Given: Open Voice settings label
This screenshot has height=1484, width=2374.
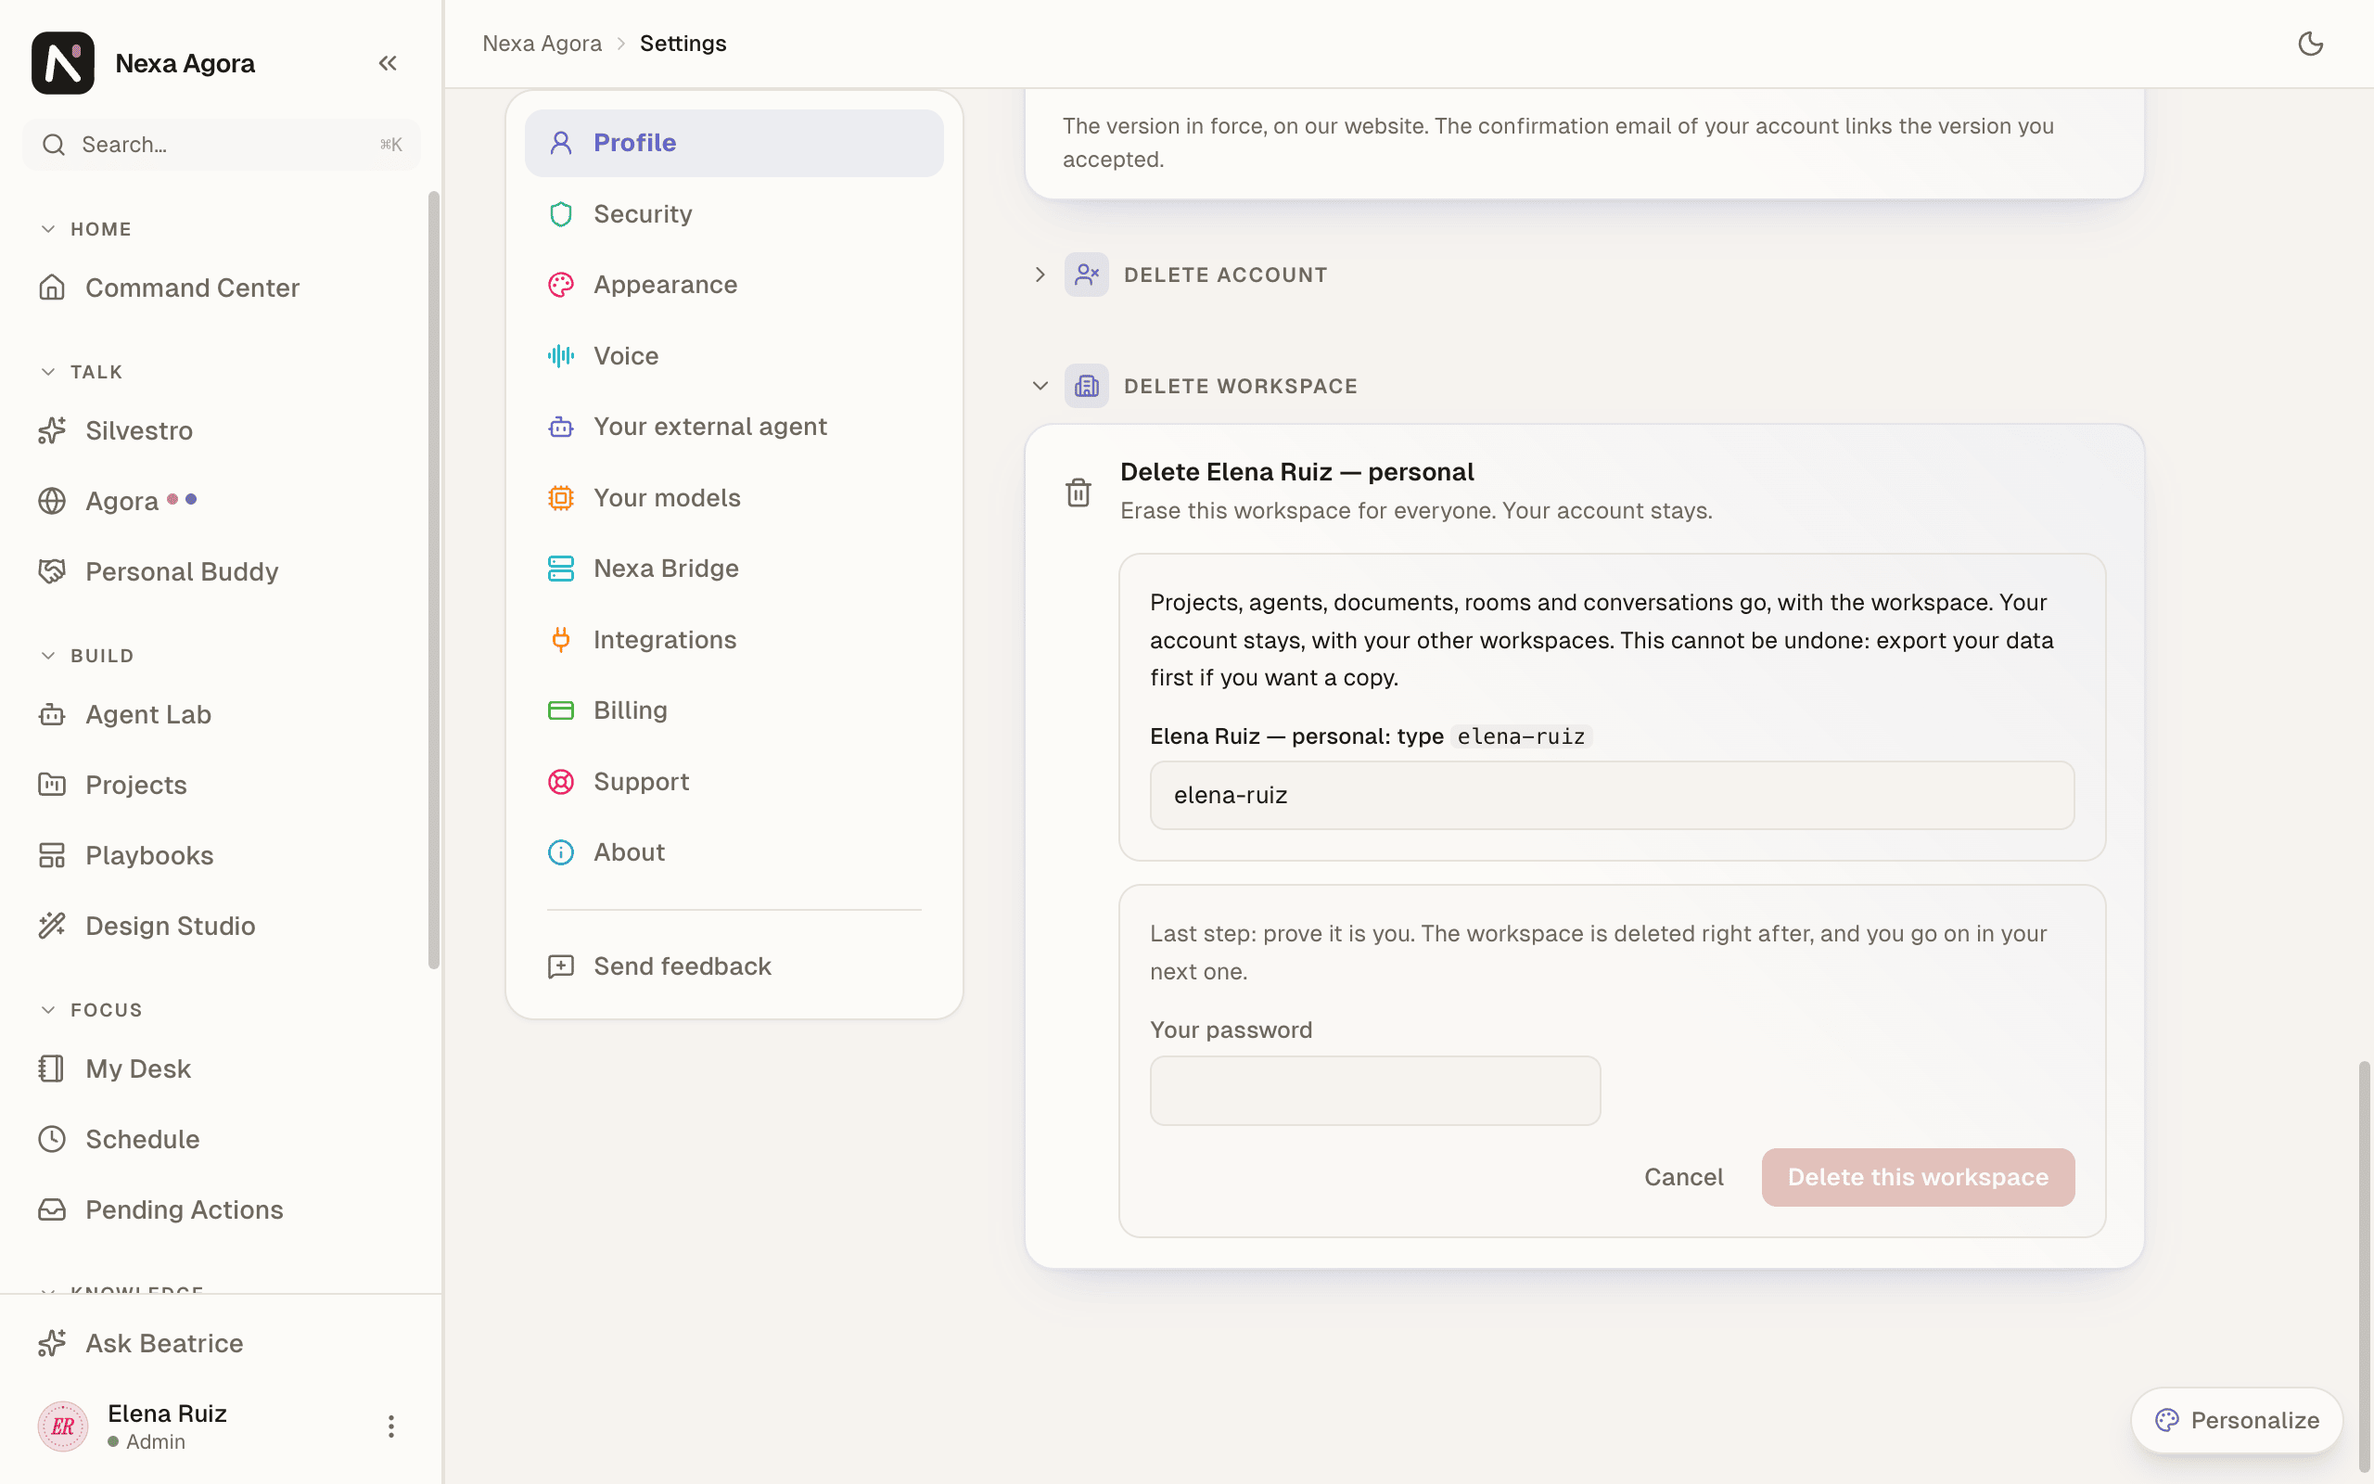Looking at the screenshot, I should [626, 356].
